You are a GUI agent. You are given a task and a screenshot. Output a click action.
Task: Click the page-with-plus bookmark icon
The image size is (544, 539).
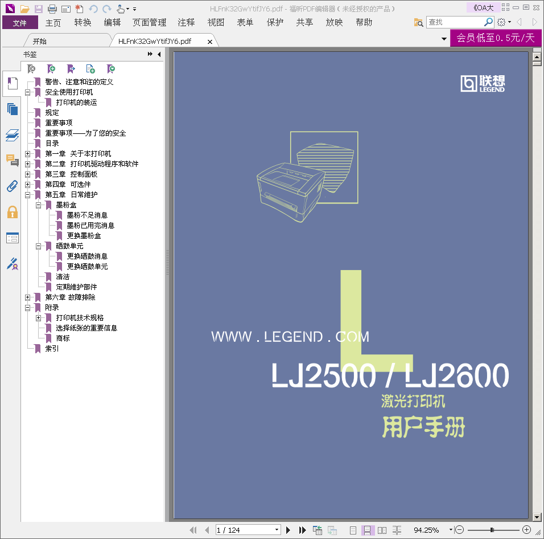90,69
